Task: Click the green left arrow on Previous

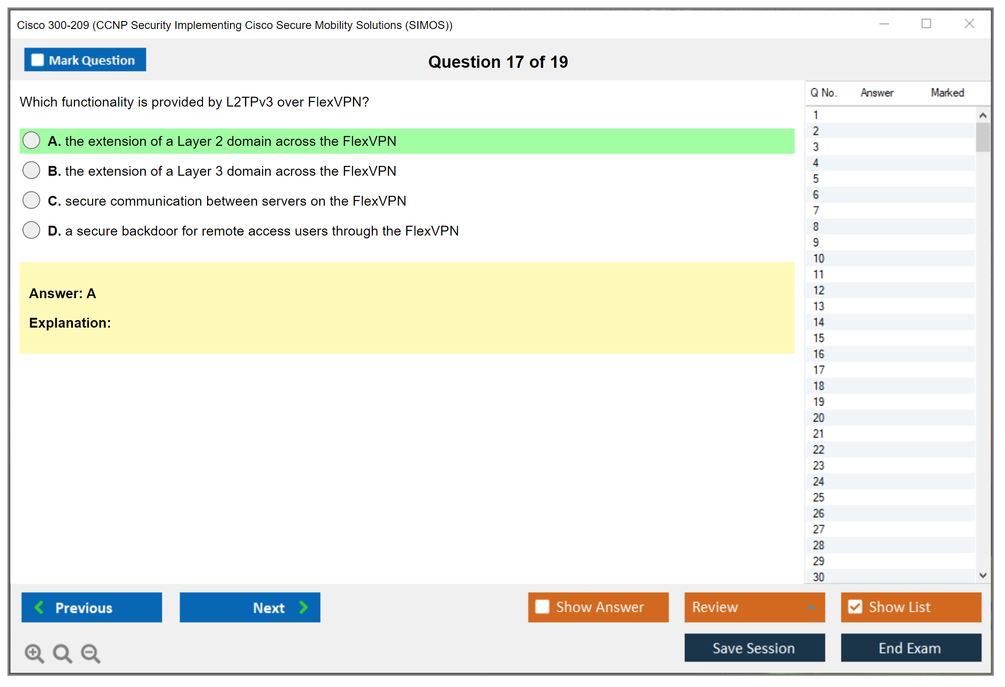Action: pos(39,607)
